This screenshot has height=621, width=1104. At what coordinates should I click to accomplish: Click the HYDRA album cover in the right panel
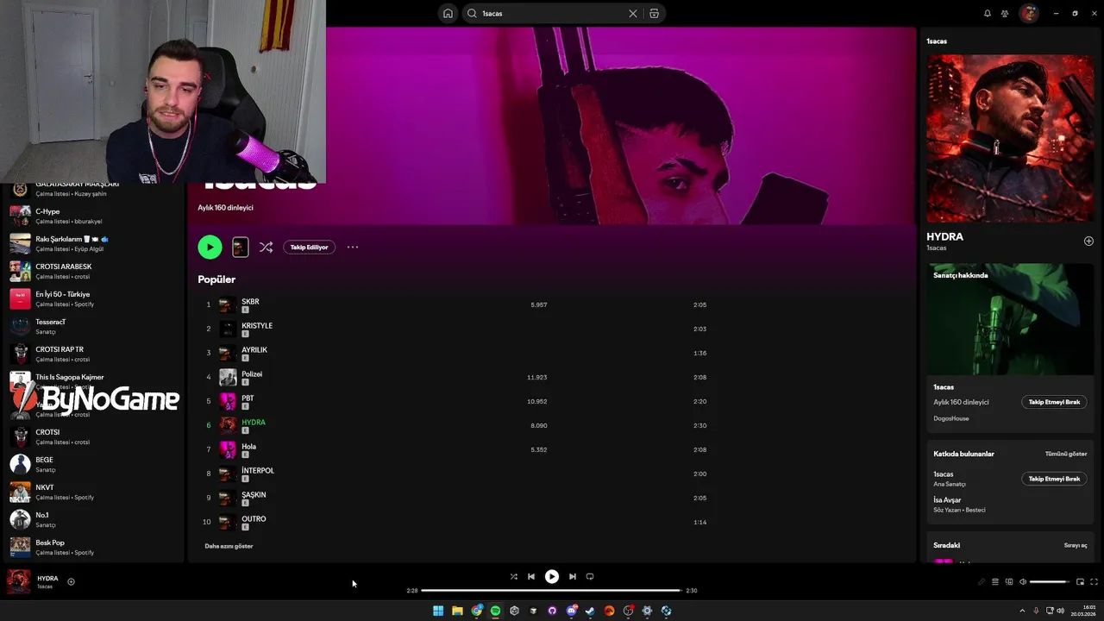1010,138
